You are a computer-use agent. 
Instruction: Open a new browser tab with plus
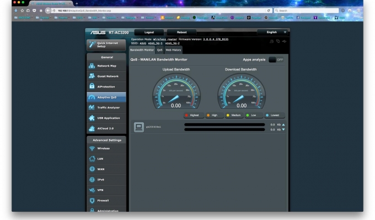coord(77,4)
